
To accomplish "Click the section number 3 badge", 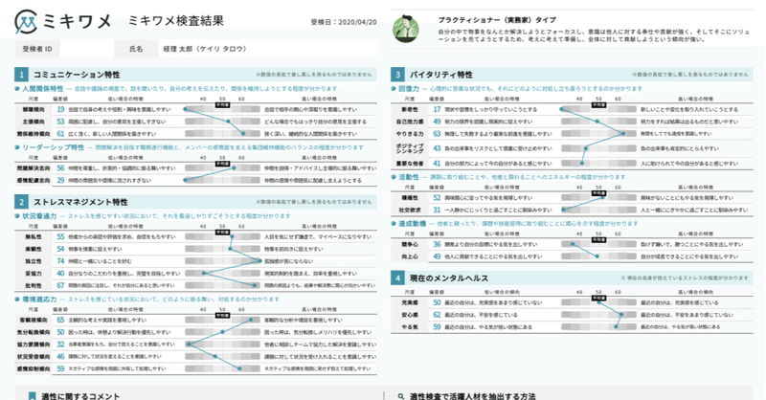I will [x=397, y=75].
